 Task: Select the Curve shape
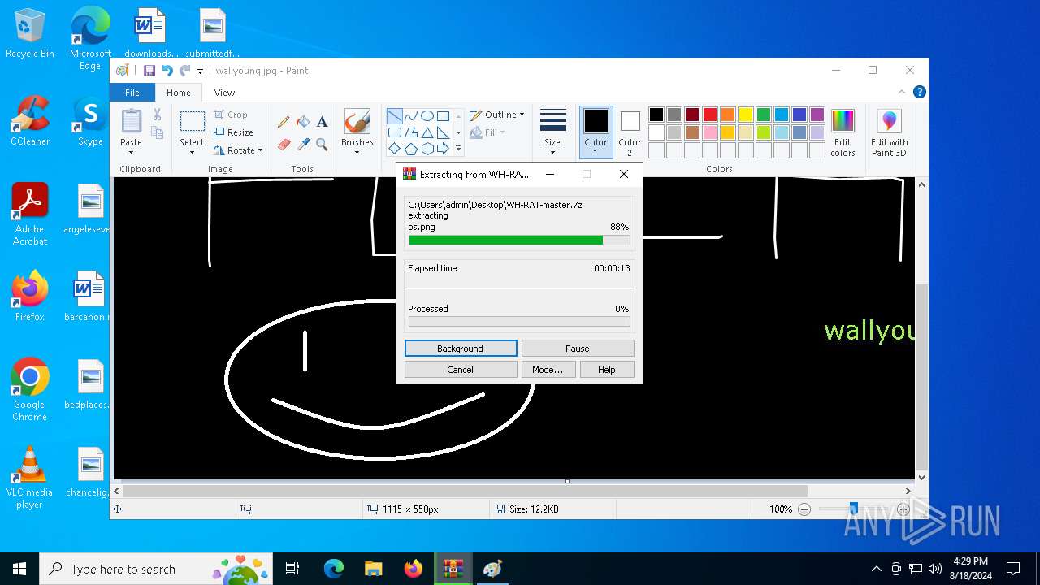[x=410, y=116]
